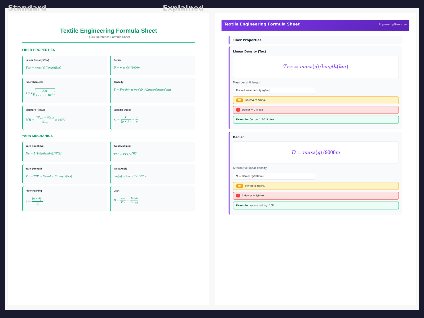Select the Fiber Diameter formula card
The height and width of the screenshot is (318, 424).
click(65, 90)
